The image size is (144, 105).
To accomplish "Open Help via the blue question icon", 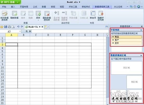I will click(139, 7).
